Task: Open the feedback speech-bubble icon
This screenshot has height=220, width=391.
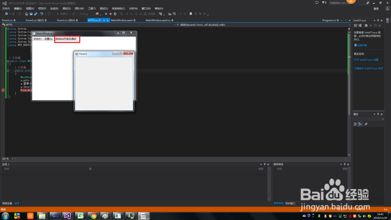Action: [x=317, y=3]
